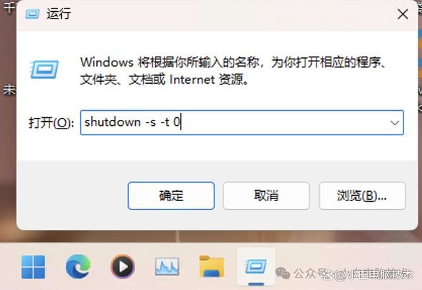Expand the command history dropdown arrow
422x290 pixels.
point(394,123)
